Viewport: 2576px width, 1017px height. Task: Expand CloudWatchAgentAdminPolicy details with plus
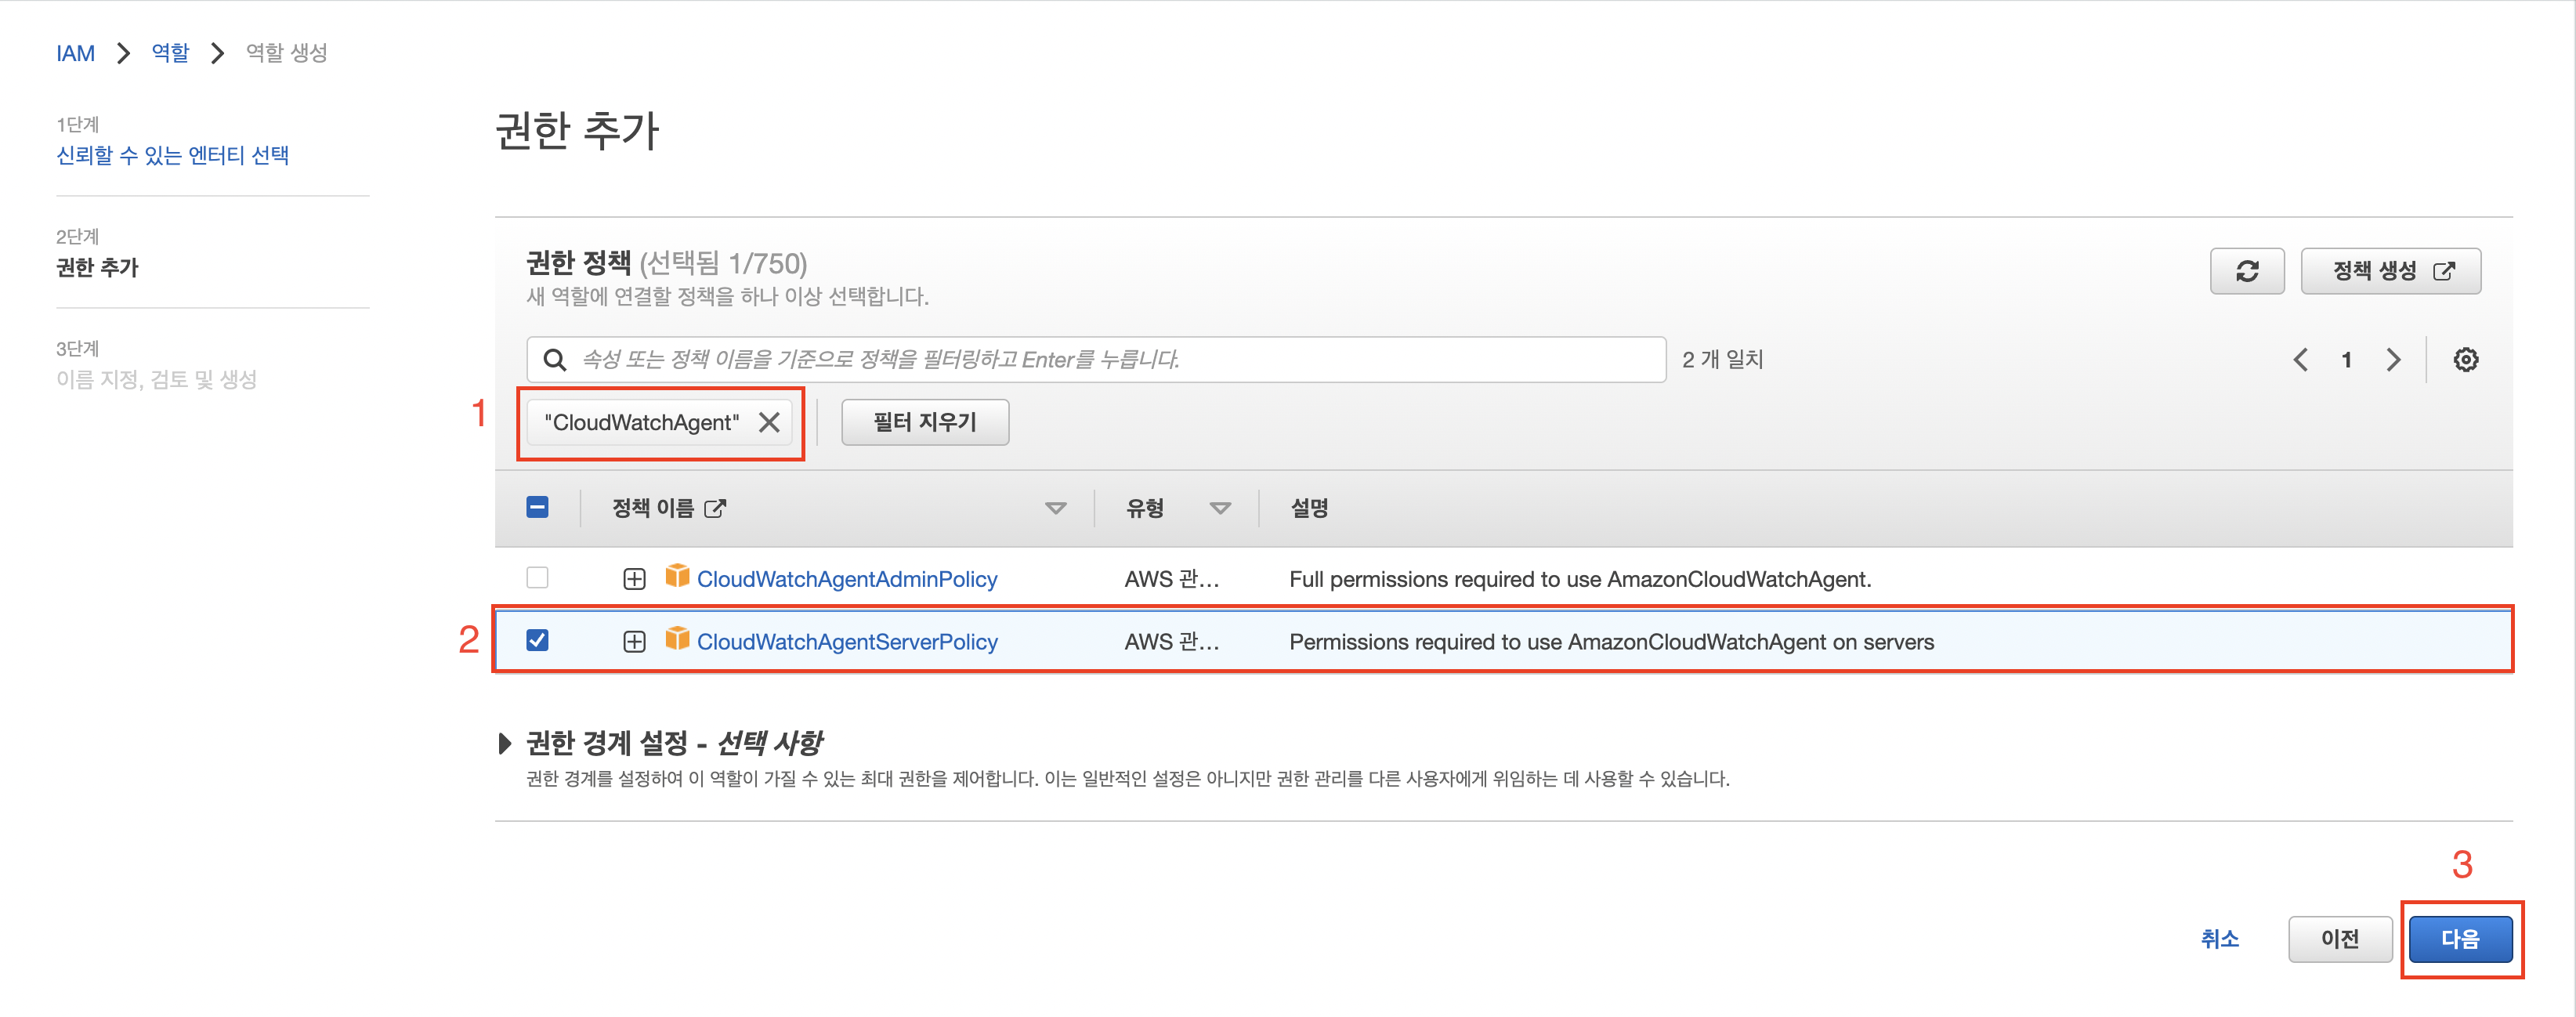(634, 579)
